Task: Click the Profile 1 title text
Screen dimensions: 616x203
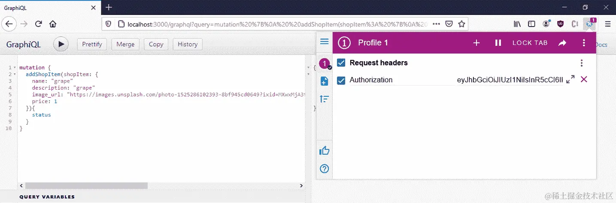Action: click(x=373, y=43)
